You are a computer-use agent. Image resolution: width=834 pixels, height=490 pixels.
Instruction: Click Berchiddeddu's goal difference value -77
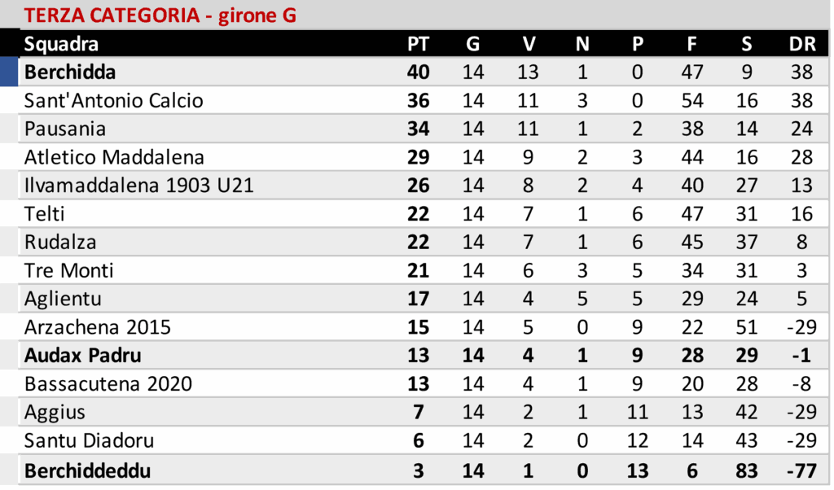(802, 470)
